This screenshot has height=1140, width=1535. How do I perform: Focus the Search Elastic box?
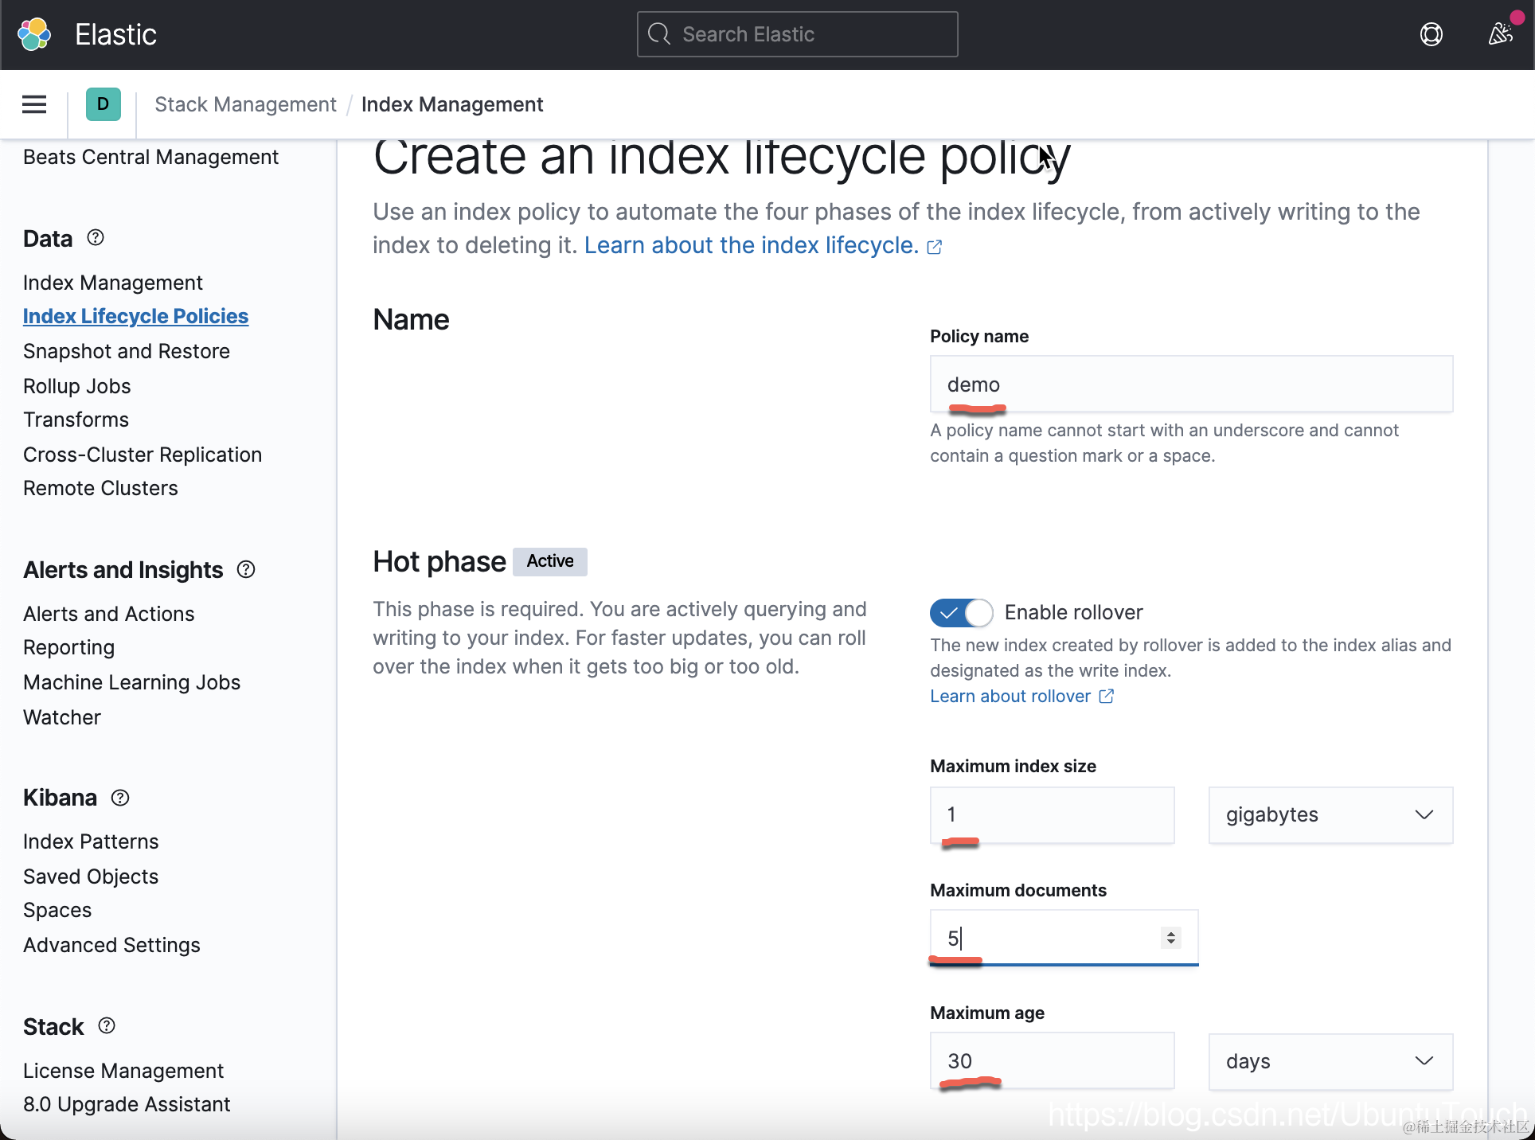(x=797, y=34)
